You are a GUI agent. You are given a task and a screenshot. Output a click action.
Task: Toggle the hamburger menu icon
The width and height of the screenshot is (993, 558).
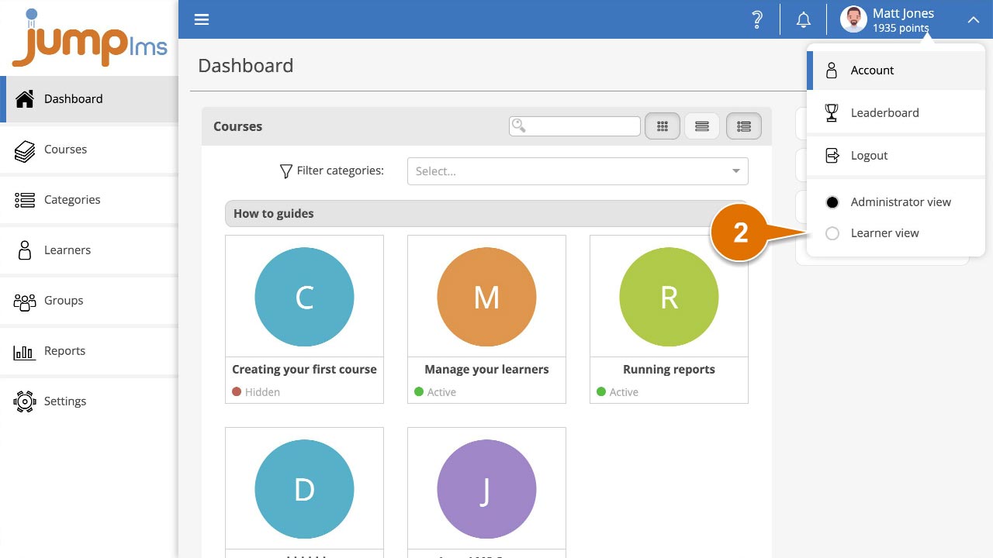[x=202, y=19]
